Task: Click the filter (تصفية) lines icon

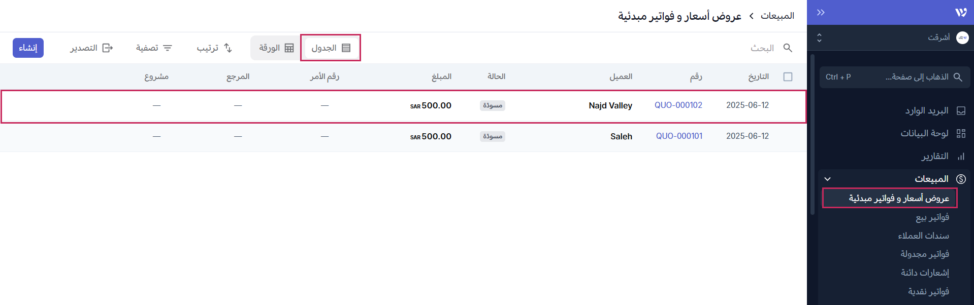Action: pyautogui.click(x=168, y=48)
